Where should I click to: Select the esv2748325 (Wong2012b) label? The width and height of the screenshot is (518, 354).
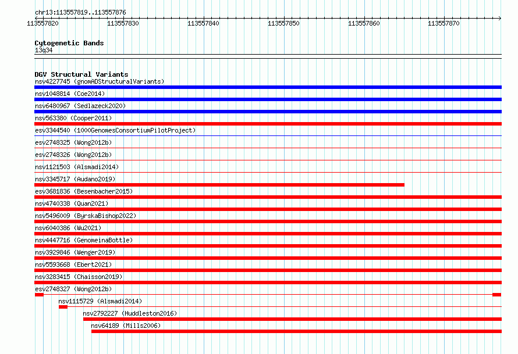pos(73,142)
